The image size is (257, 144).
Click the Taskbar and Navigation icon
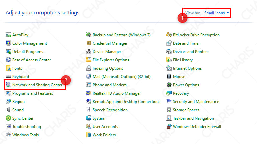coord(169,118)
